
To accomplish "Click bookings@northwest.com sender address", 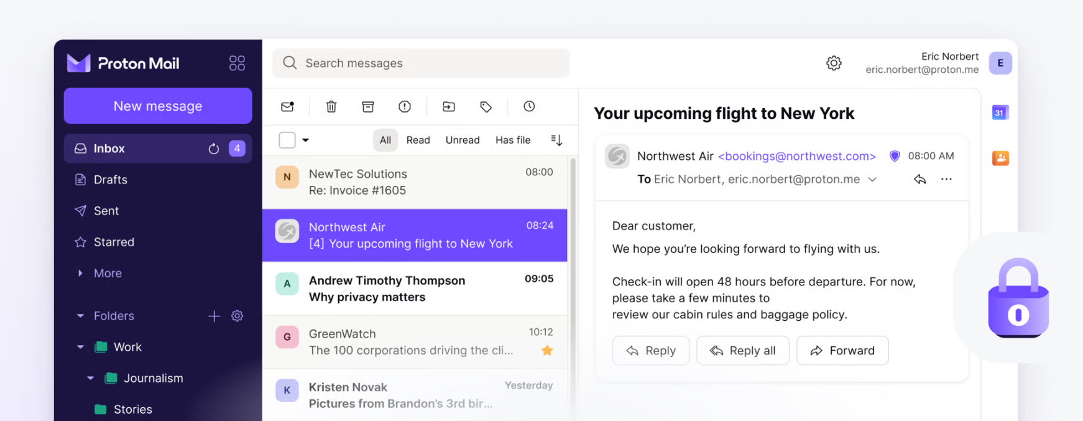I will [797, 156].
